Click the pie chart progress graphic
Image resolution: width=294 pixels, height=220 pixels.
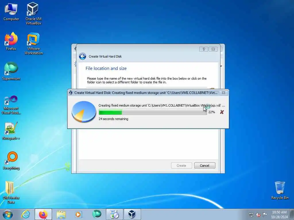pos(84,112)
